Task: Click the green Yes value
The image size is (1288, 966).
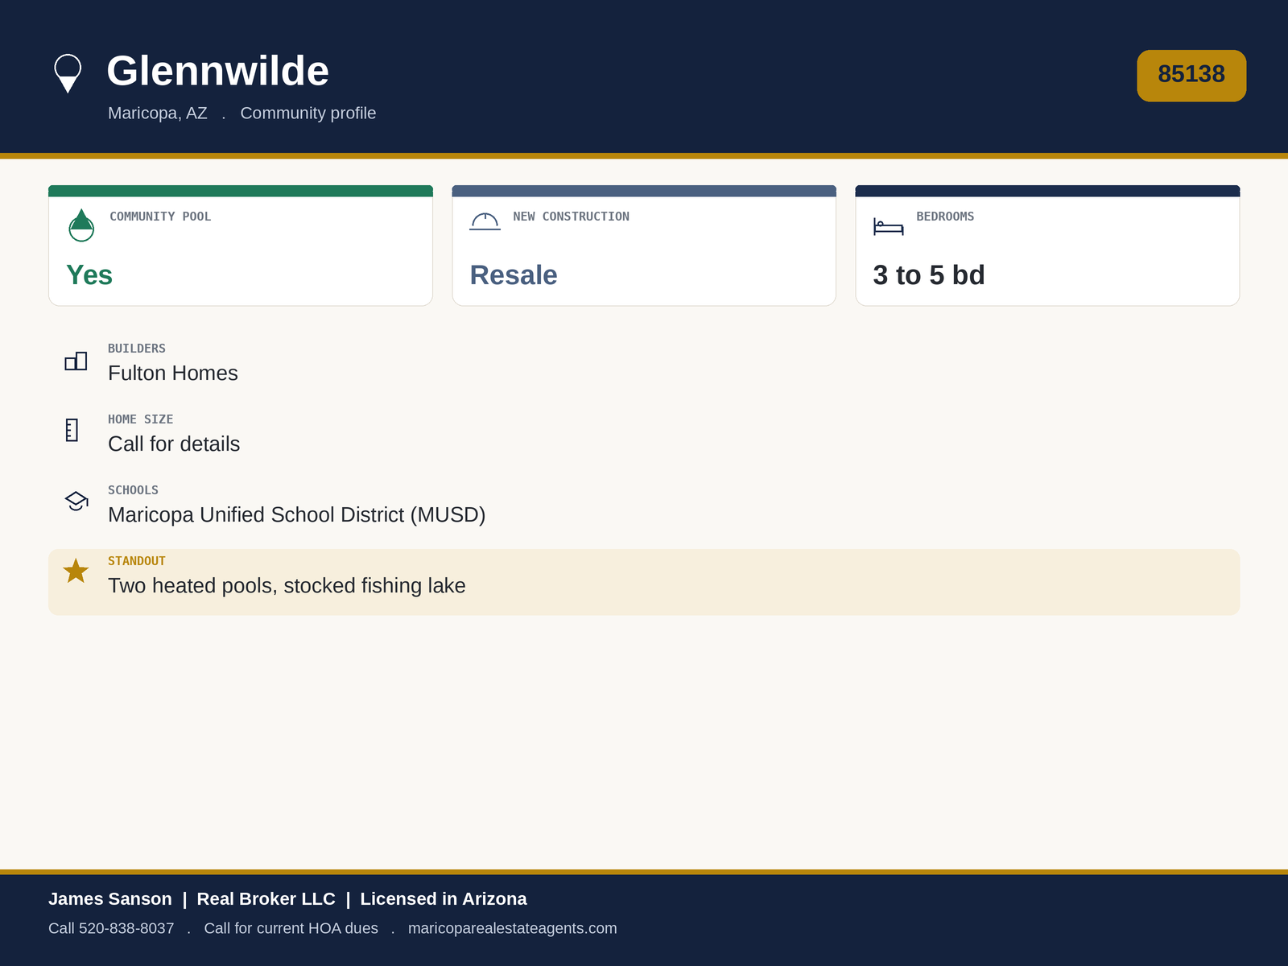Action: tap(89, 275)
